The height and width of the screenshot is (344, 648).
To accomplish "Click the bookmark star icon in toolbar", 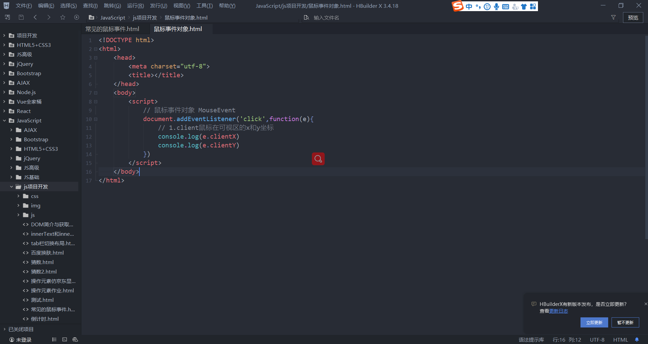I will tap(62, 17).
